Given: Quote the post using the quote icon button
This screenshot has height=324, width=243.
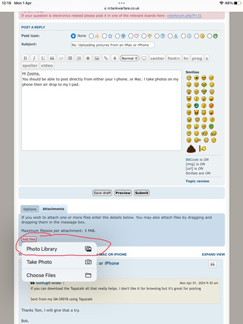Looking at the screenshot, I should click(x=213, y=264).
